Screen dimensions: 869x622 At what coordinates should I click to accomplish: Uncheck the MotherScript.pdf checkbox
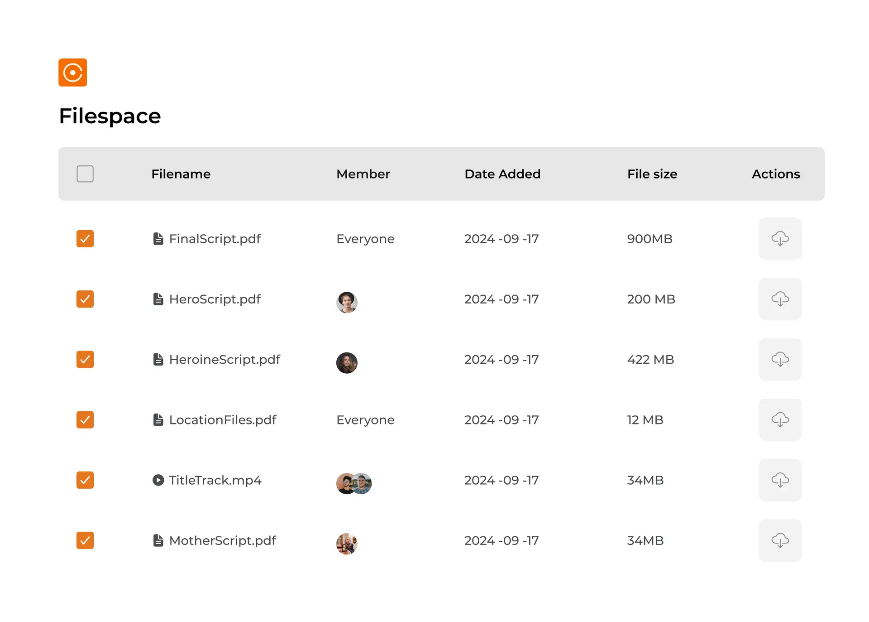coord(85,540)
